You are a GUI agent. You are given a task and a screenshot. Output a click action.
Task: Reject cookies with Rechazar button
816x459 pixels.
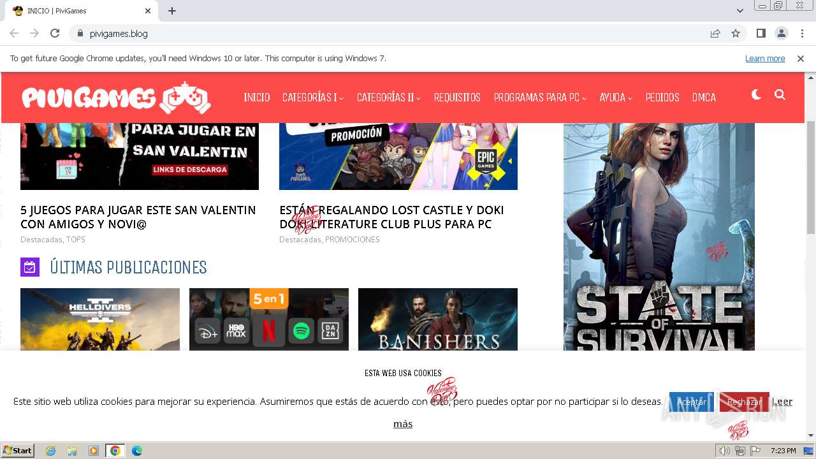pos(744,402)
